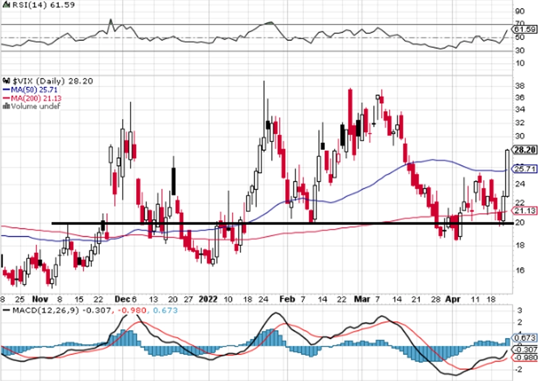Click the 61.59 RSI value tag

tap(524, 30)
